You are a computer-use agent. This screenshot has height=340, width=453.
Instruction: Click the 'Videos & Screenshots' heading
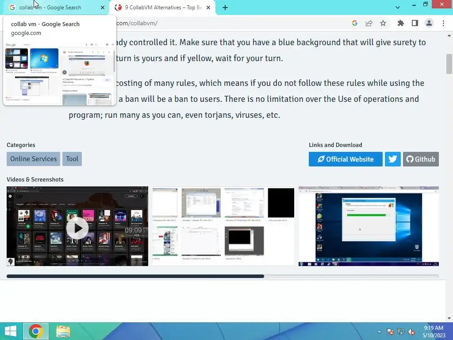(35, 180)
